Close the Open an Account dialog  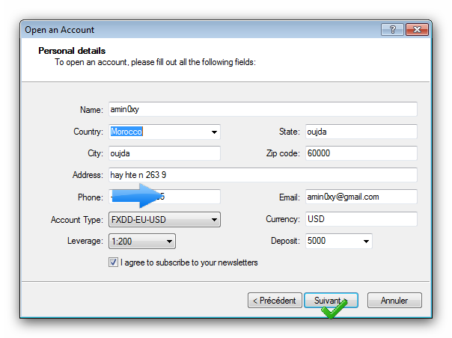pos(415,30)
